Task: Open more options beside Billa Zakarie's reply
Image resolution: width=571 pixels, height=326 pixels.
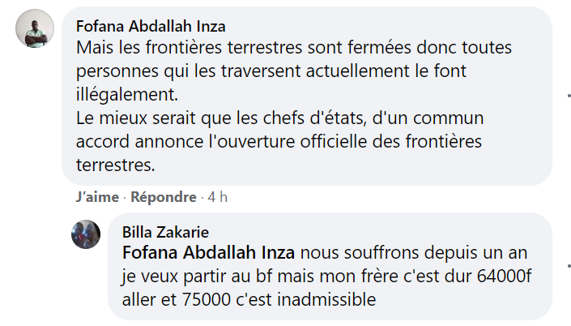Action: pos(569,265)
